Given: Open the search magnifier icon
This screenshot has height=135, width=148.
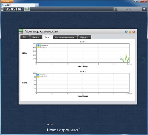Looking at the screenshot, I should 144,9.
